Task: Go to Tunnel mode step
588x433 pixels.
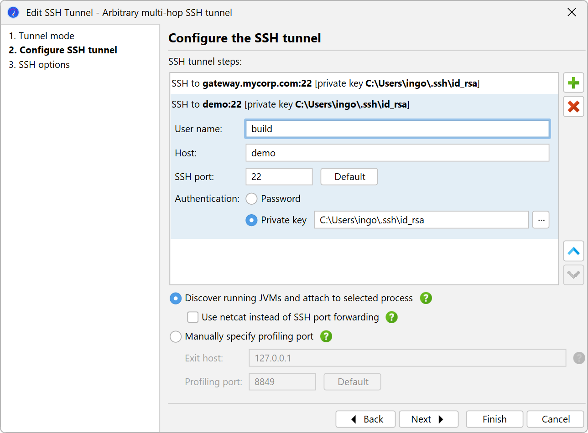Action: (x=42, y=36)
